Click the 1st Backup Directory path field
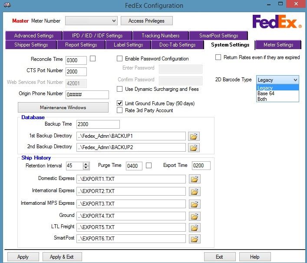 click(131, 136)
